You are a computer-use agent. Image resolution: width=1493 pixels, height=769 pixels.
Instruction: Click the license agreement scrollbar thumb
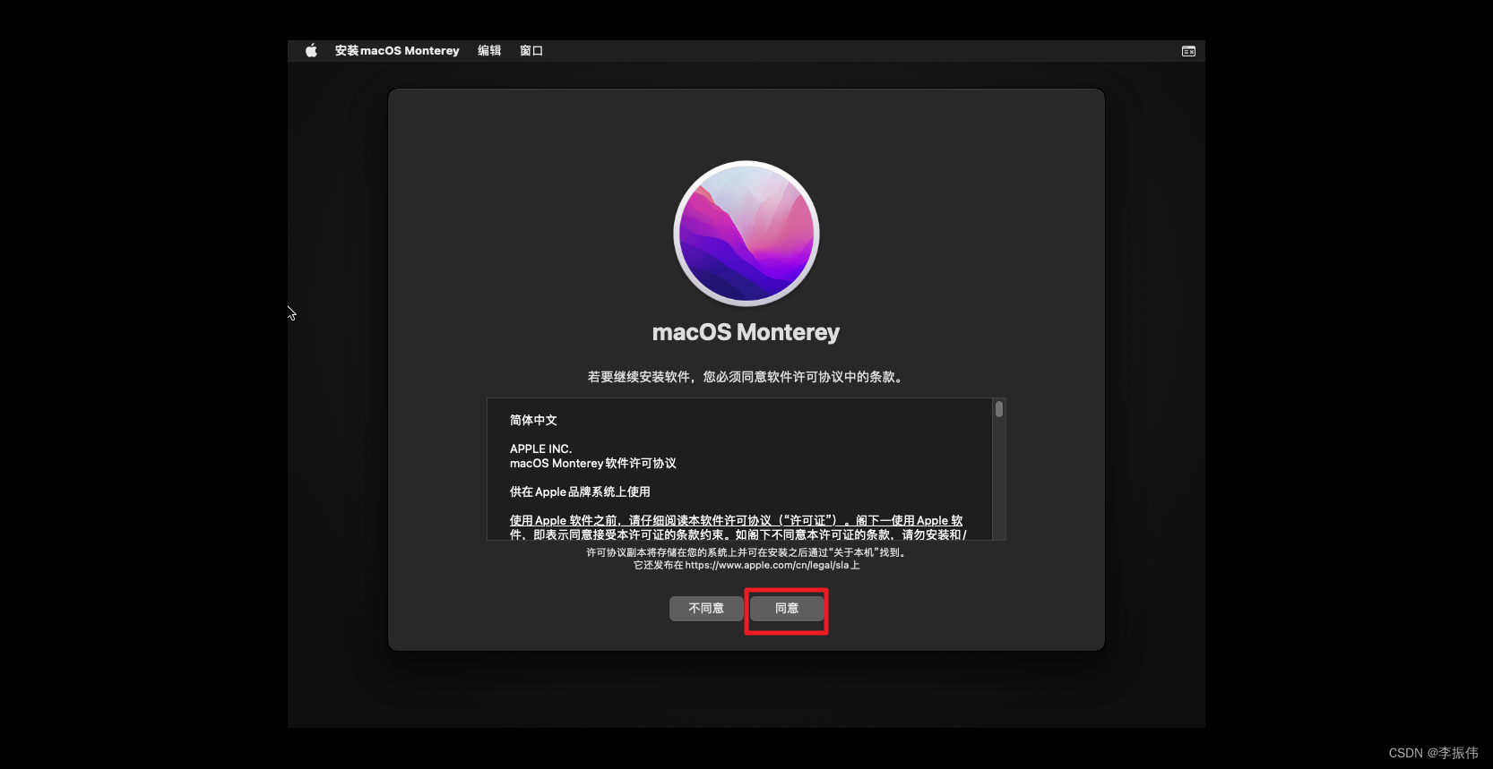[999, 409]
